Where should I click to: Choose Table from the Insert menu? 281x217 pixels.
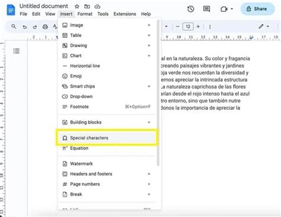pyautogui.click(x=107, y=35)
